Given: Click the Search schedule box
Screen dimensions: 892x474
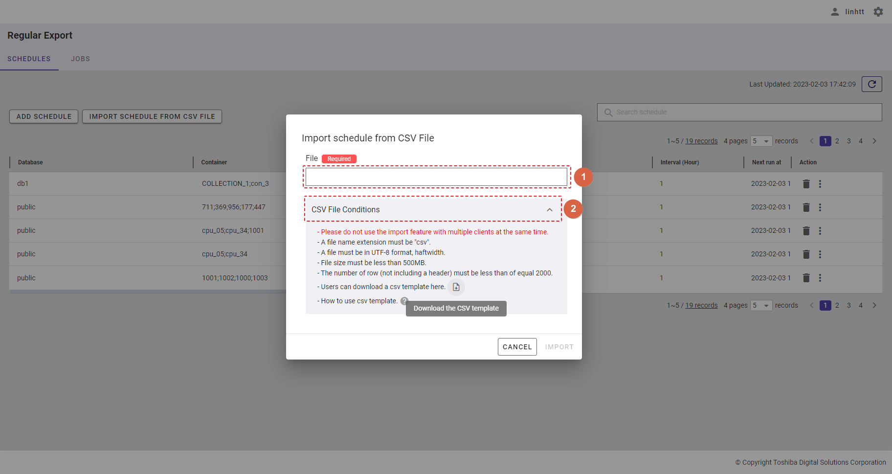Looking at the screenshot, I should 739,112.
